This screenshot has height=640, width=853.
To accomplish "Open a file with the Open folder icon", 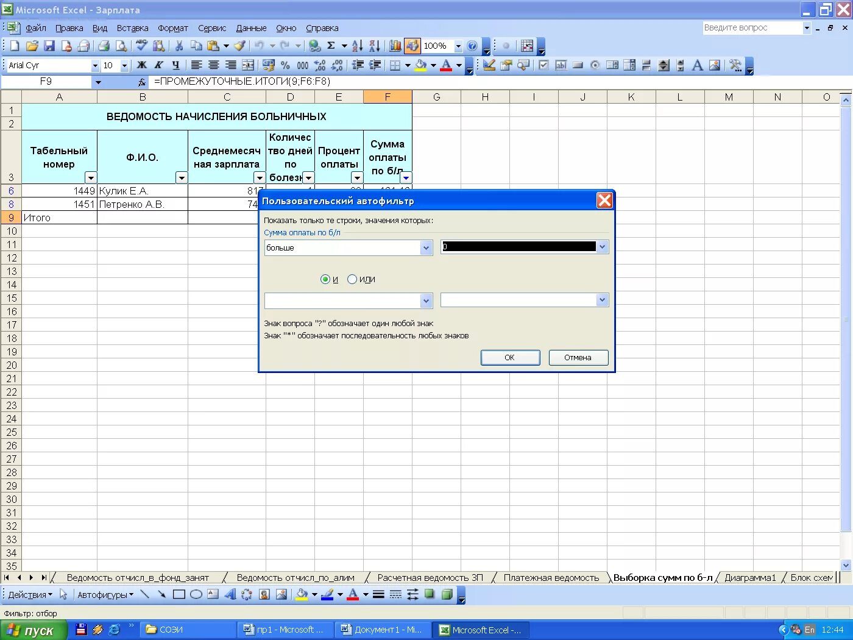I will click(32, 46).
